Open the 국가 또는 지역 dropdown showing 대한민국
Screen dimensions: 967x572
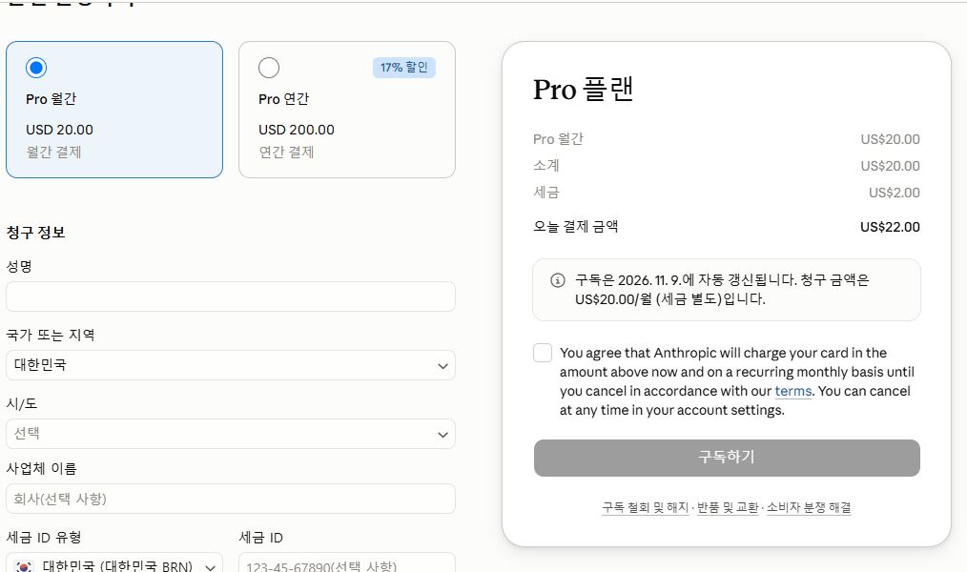coord(231,365)
